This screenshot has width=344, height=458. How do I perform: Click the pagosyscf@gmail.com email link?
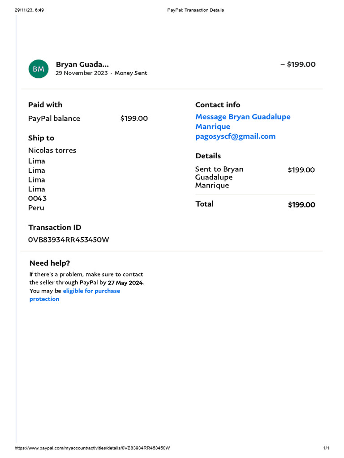235,136
